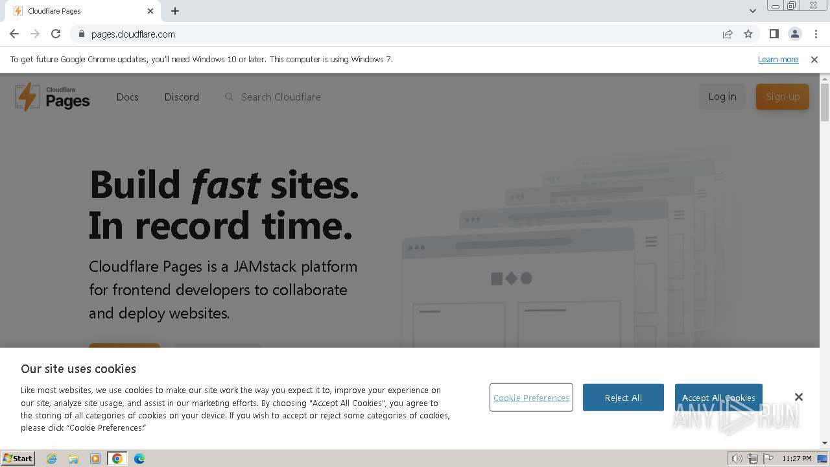
Task: Expand the tab search chevron
Action: tap(752, 11)
